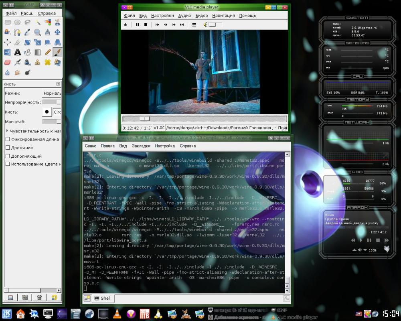Open KDE K menu on the panel
Screen dimensions: 401x321
(7, 313)
